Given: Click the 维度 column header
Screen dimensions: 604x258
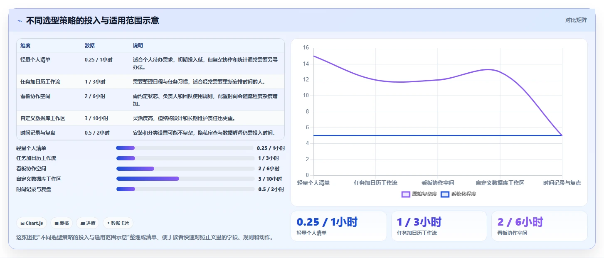Looking at the screenshot, I should pyautogui.click(x=25, y=45).
